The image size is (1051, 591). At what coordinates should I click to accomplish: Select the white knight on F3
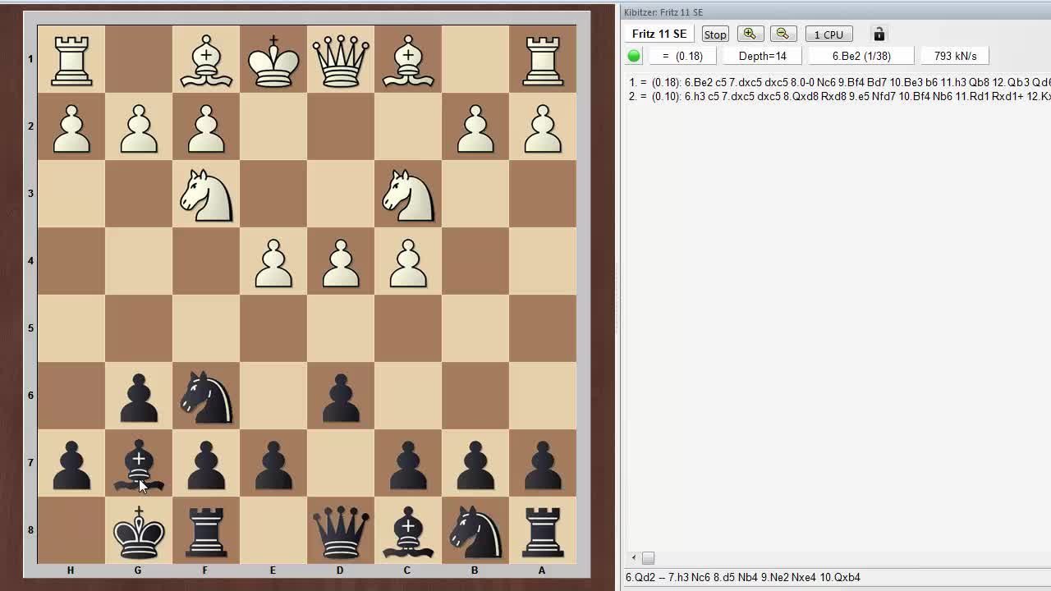(206, 194)
